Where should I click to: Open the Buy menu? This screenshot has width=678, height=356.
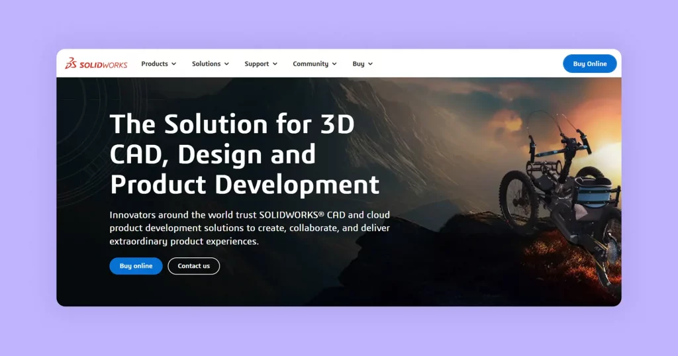coord(362,64)
